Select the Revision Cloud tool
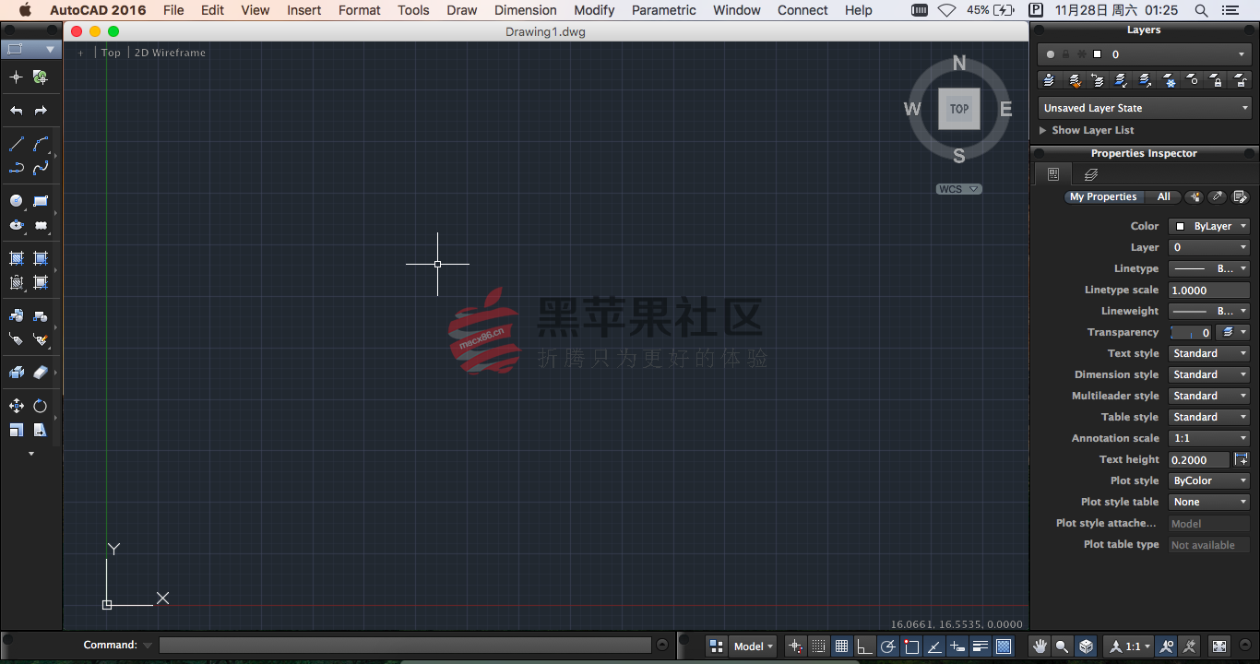1260x664 pixels. point(41,224)
